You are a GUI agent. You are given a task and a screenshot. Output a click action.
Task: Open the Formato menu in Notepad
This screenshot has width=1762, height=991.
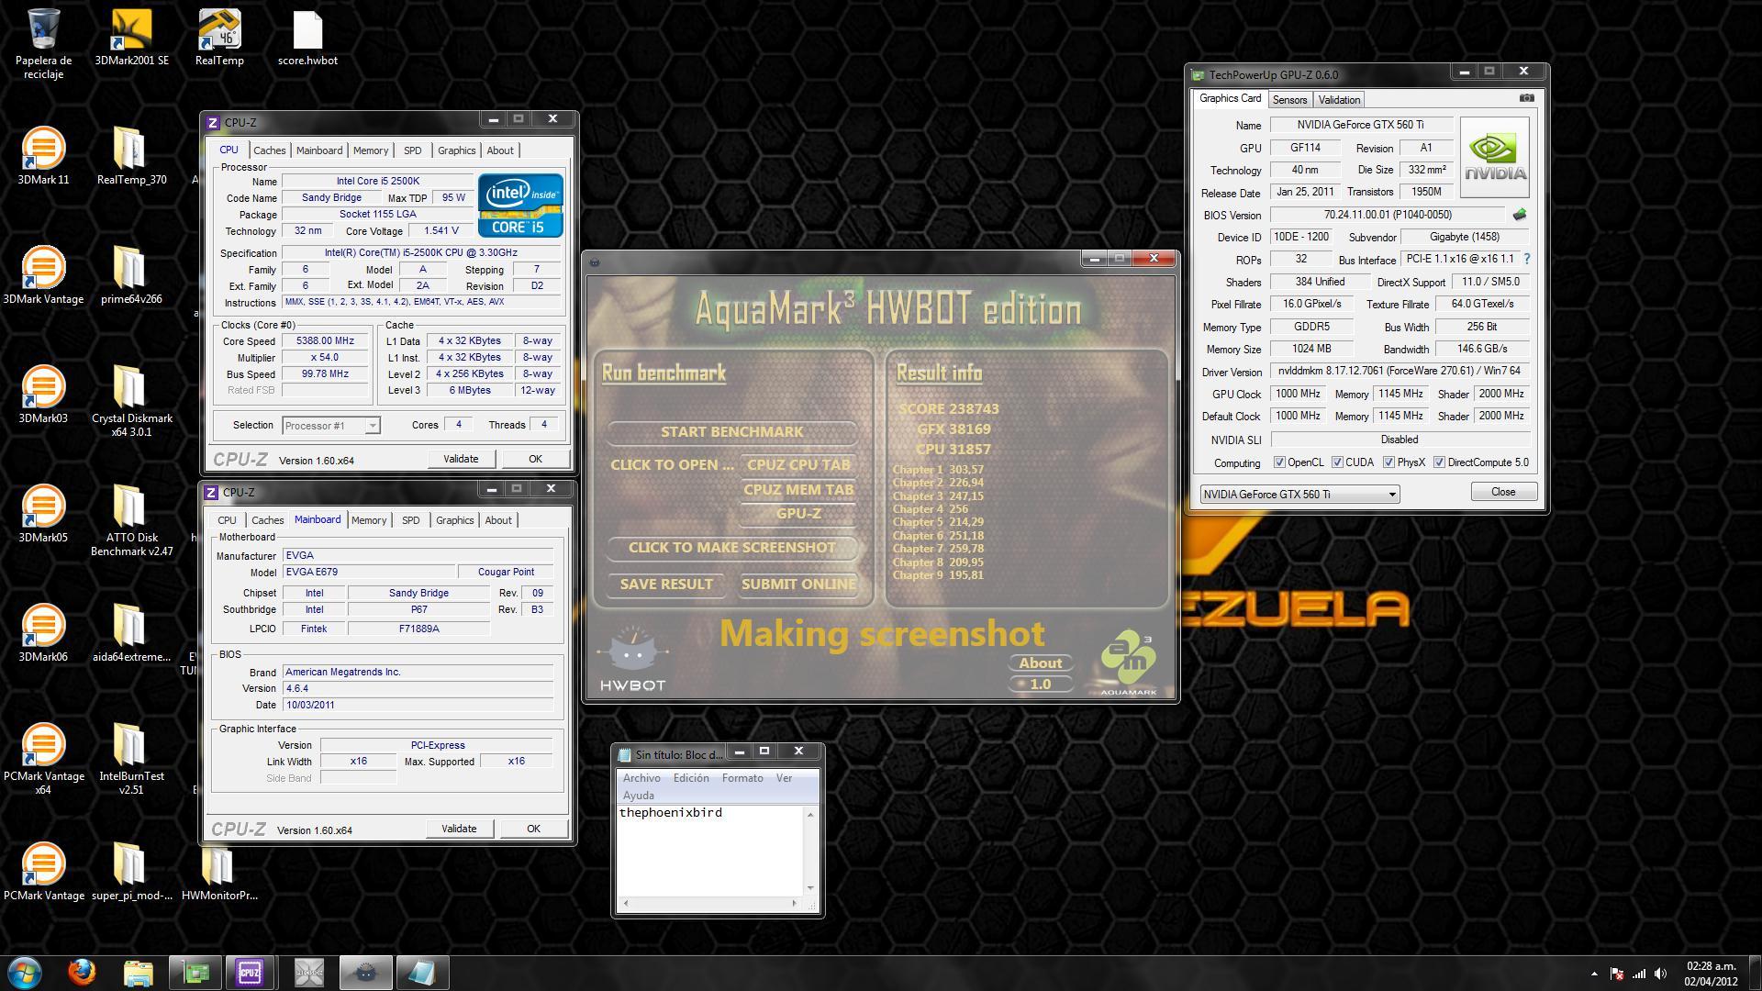[x=742, y=778]
